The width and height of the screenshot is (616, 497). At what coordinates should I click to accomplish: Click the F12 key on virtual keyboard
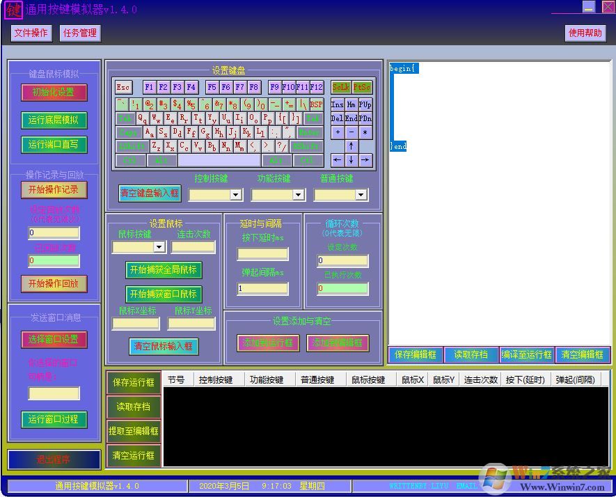click(317, 87)
